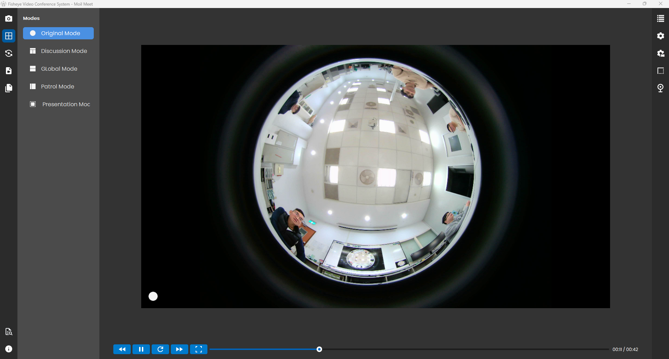The image size is (669, 359).
Task: Select Original Mode option
Action: pyautogui.click(x=58, y=33)
